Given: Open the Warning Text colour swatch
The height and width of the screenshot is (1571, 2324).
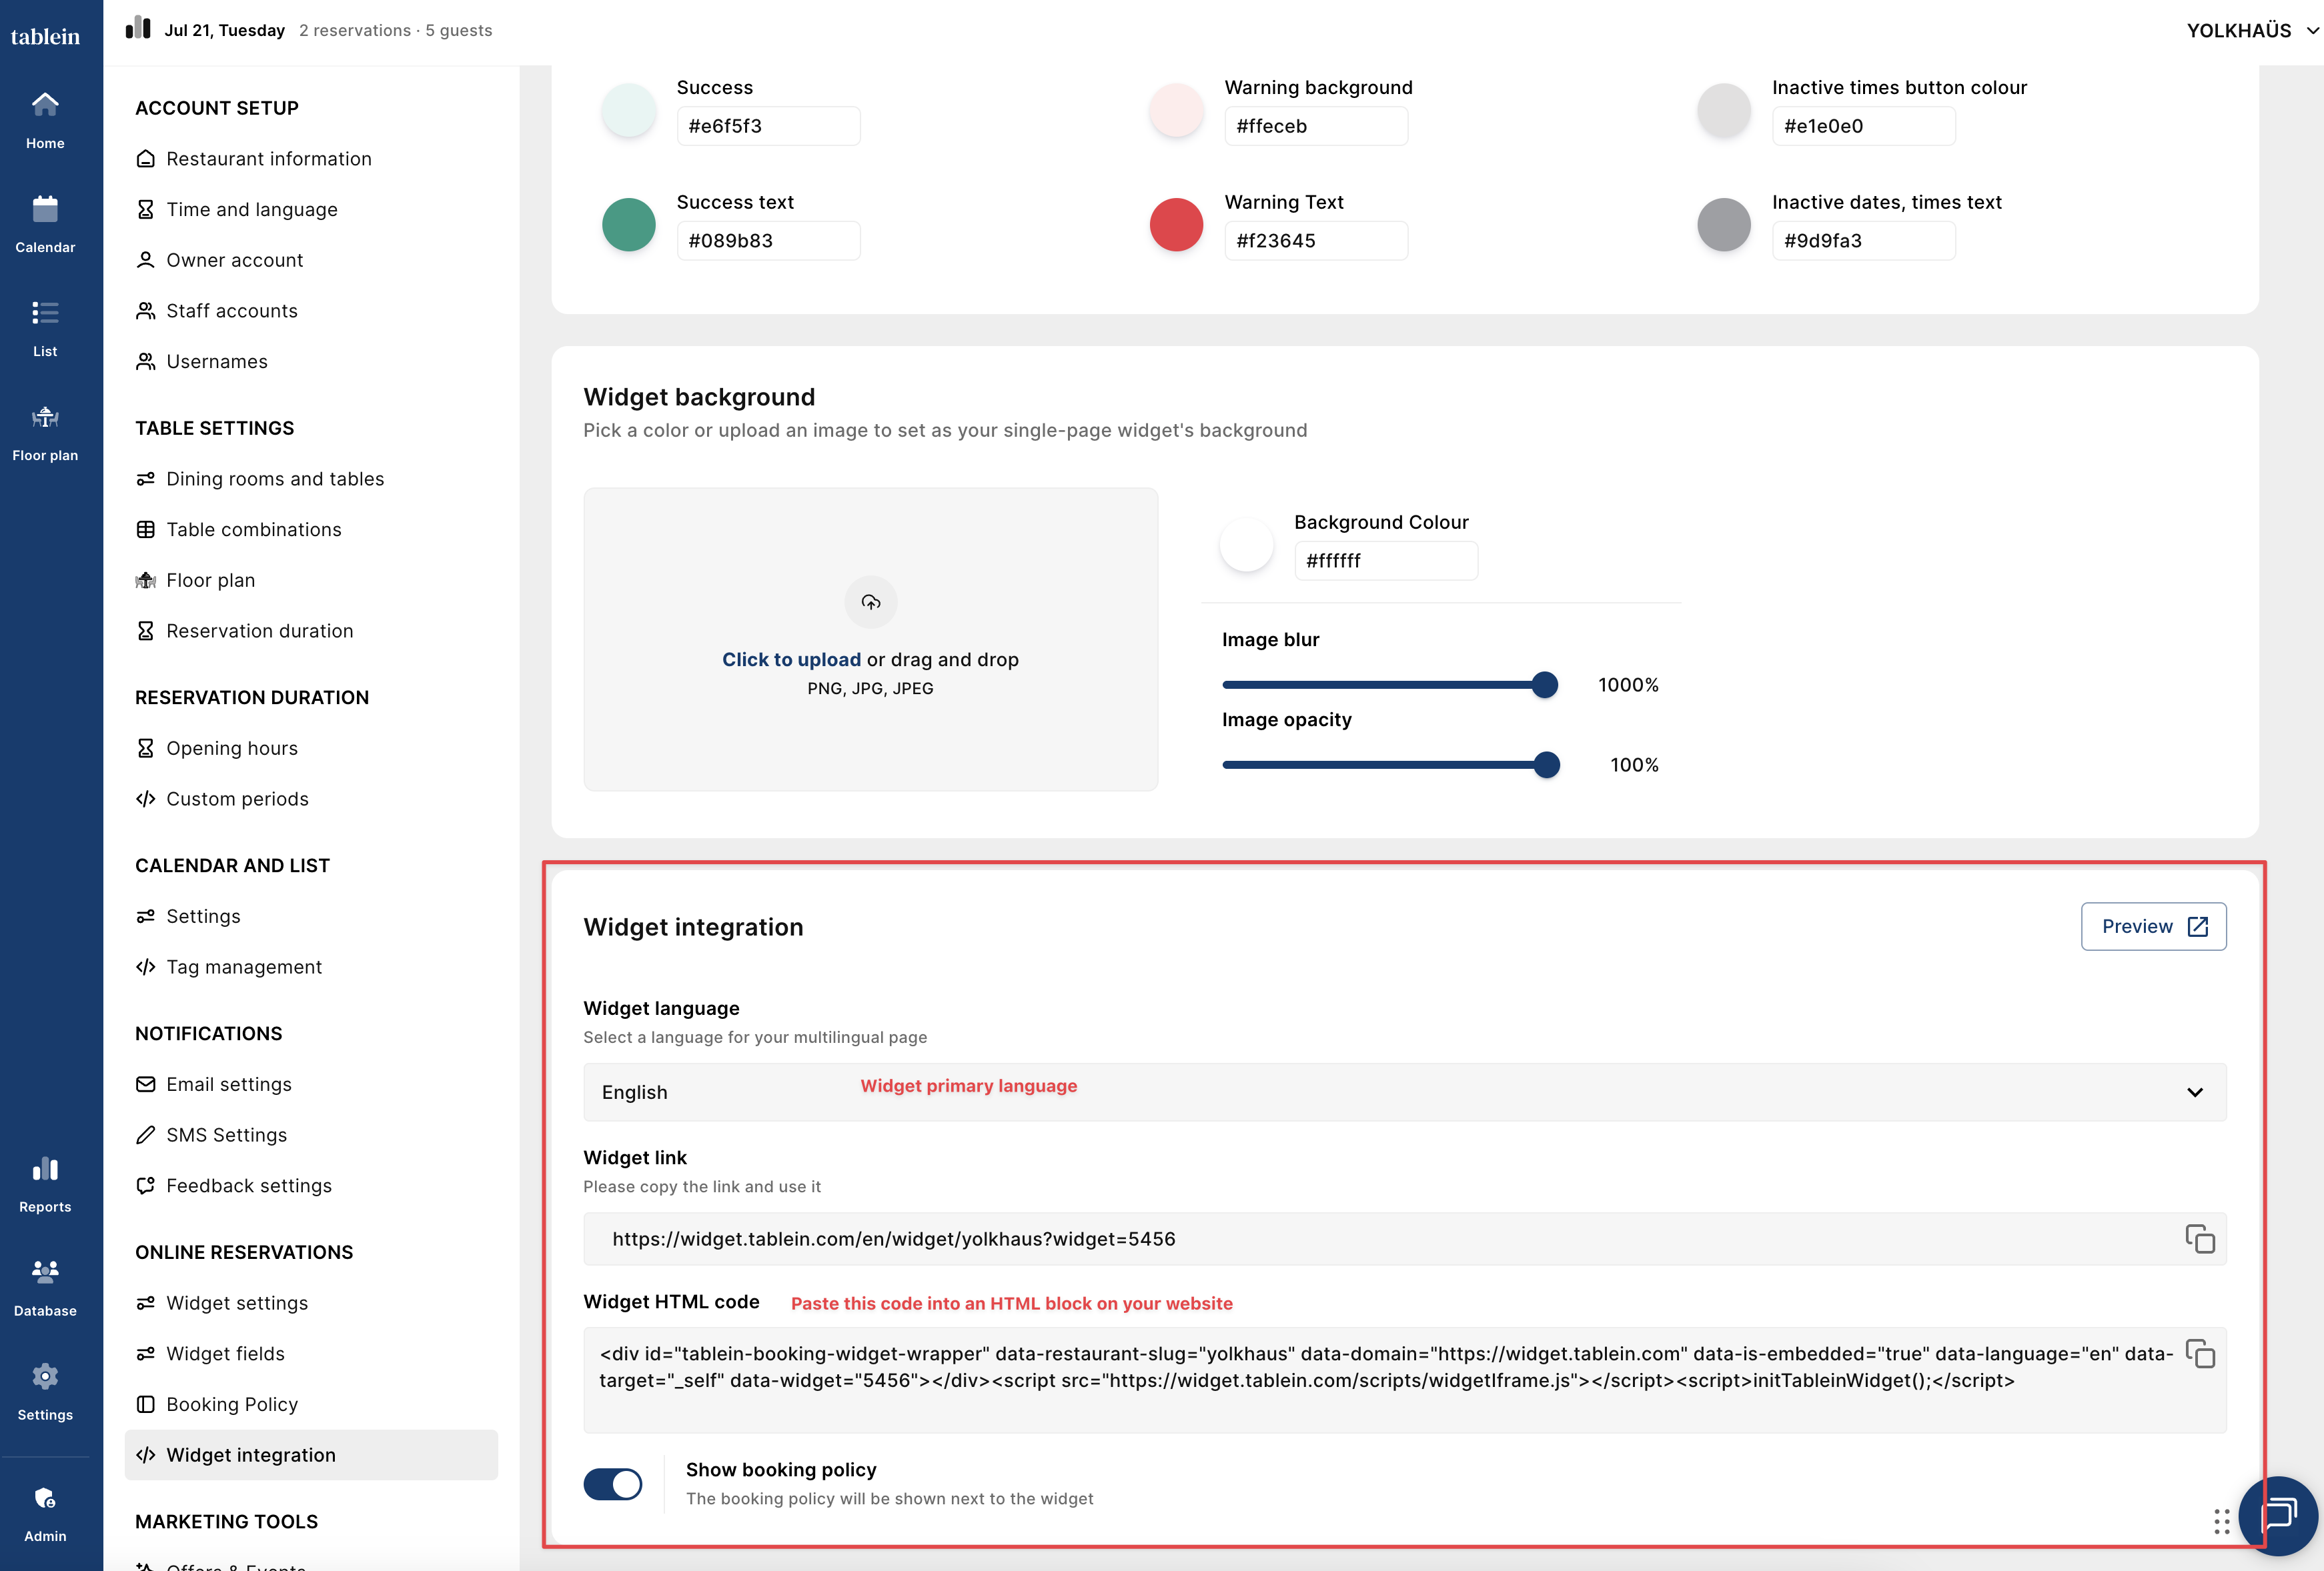Looking at the screenshot, I should (1176, 224).
